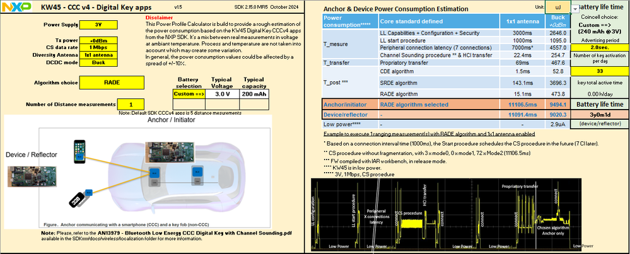Select the 9020.3 device energy cell

click(557, 115)
